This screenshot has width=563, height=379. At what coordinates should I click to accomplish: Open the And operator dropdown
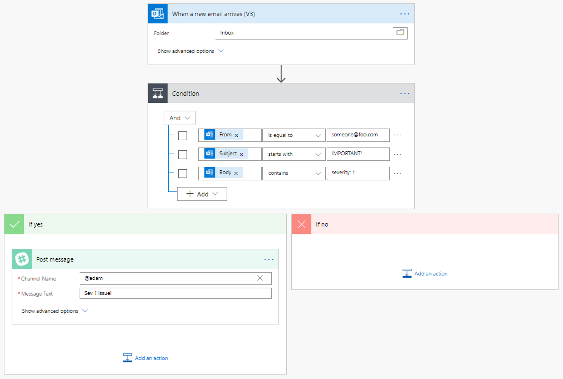click(179, 118)
